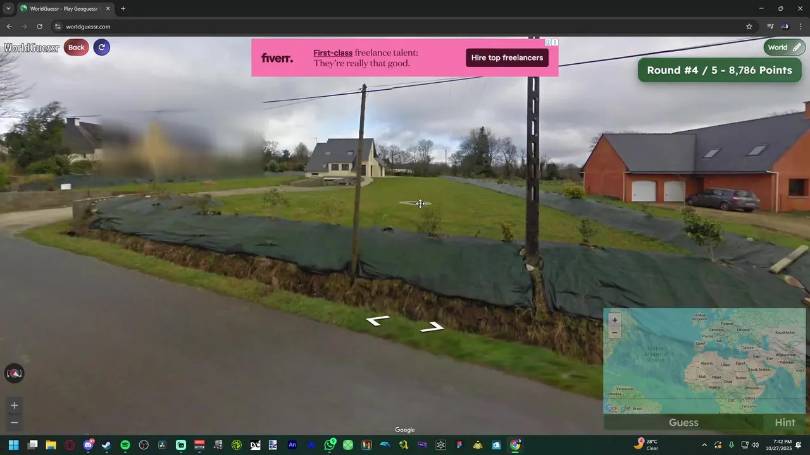Open the media control icon in the Chrome toolbar
The width and height of the screenshot is (810, 455).
coord(770,27)
